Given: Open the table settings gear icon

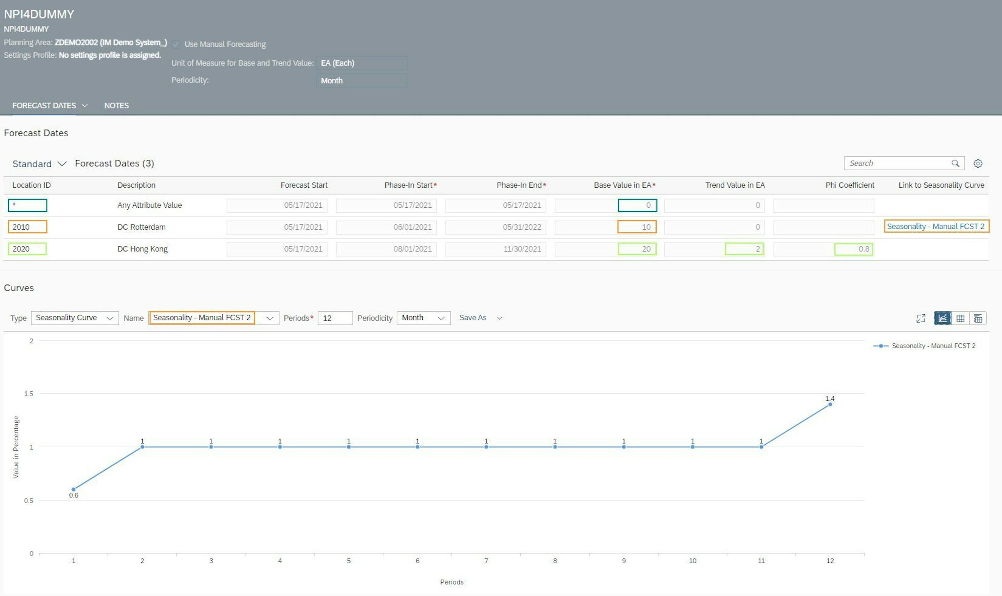Looking at the screenshot, I should 977,163.
